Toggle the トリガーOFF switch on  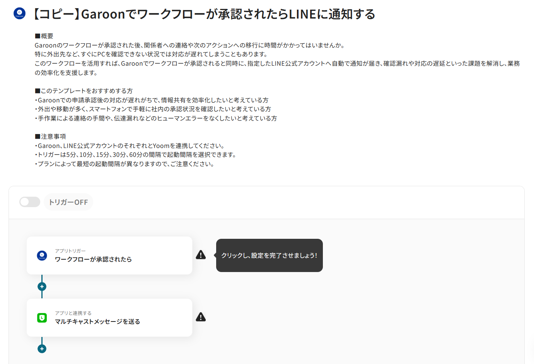click(30, 202)
